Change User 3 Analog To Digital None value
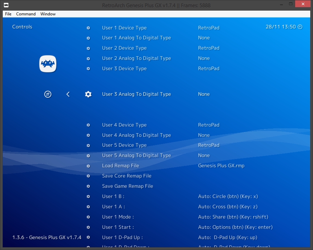Image resolution: width=313 pixels, height=250 pixels. tap(204, 94)
